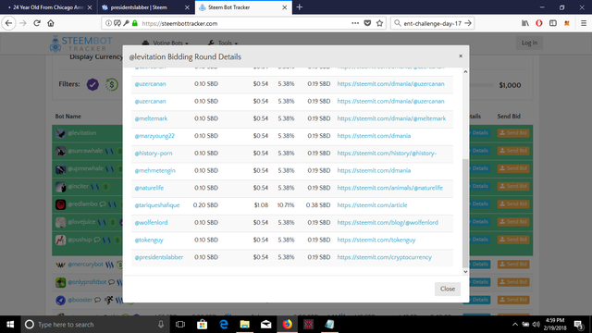This screenshot has height=333, width=592.
Task: Click the Opera-style red extension icon
Action: tap(539, 23)
